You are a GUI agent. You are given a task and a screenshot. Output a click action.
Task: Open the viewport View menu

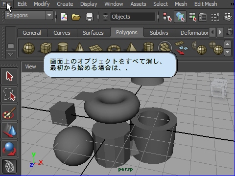tap(30, 66)
